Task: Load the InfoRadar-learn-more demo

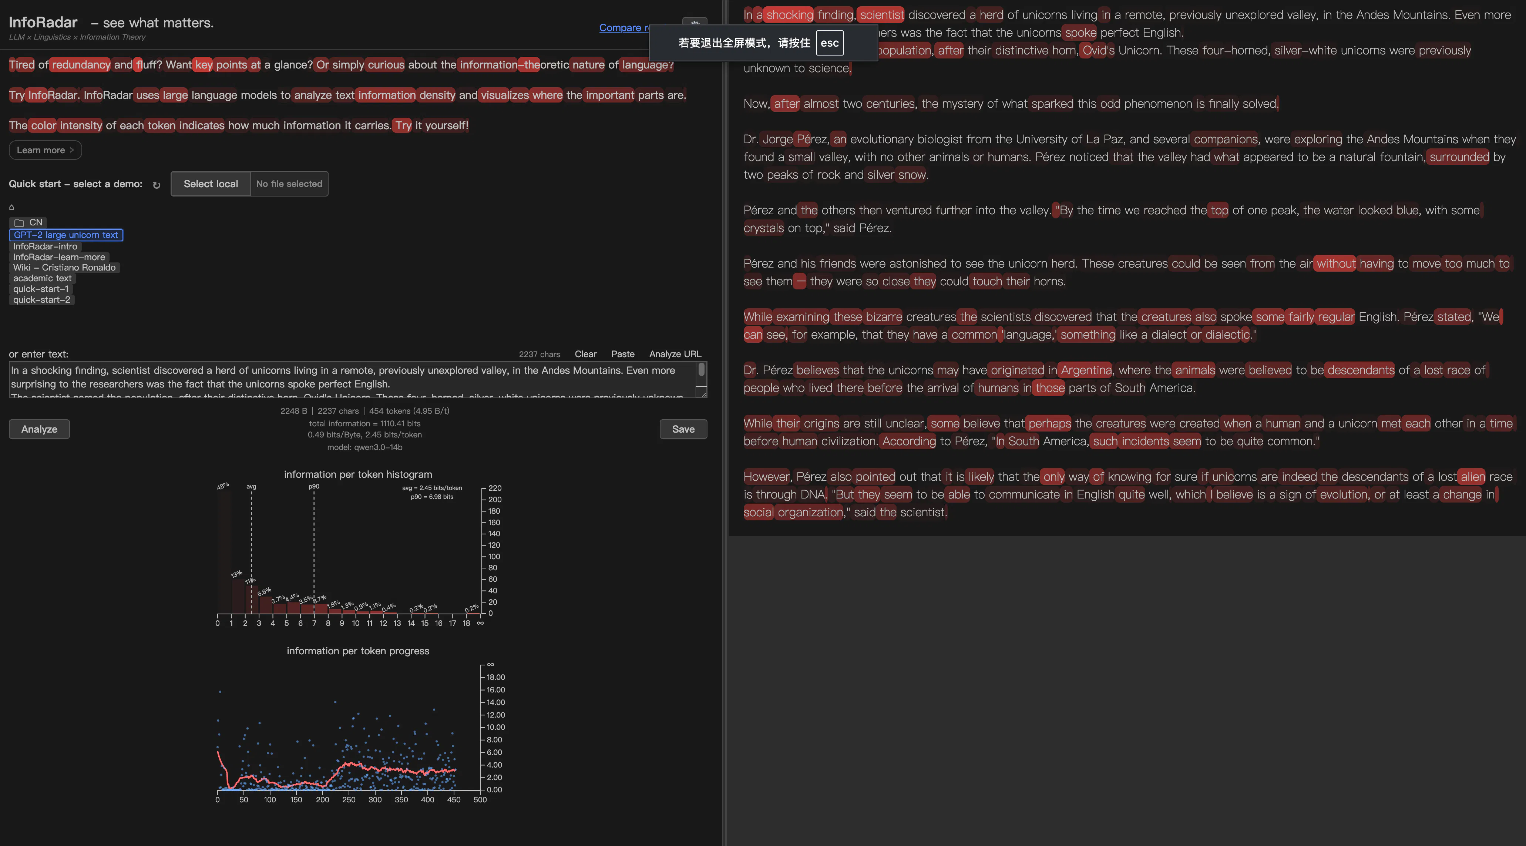Action: click(x=58, y=257)
